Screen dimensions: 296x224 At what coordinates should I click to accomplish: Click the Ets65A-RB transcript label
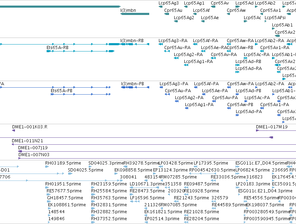pos(57,48)
